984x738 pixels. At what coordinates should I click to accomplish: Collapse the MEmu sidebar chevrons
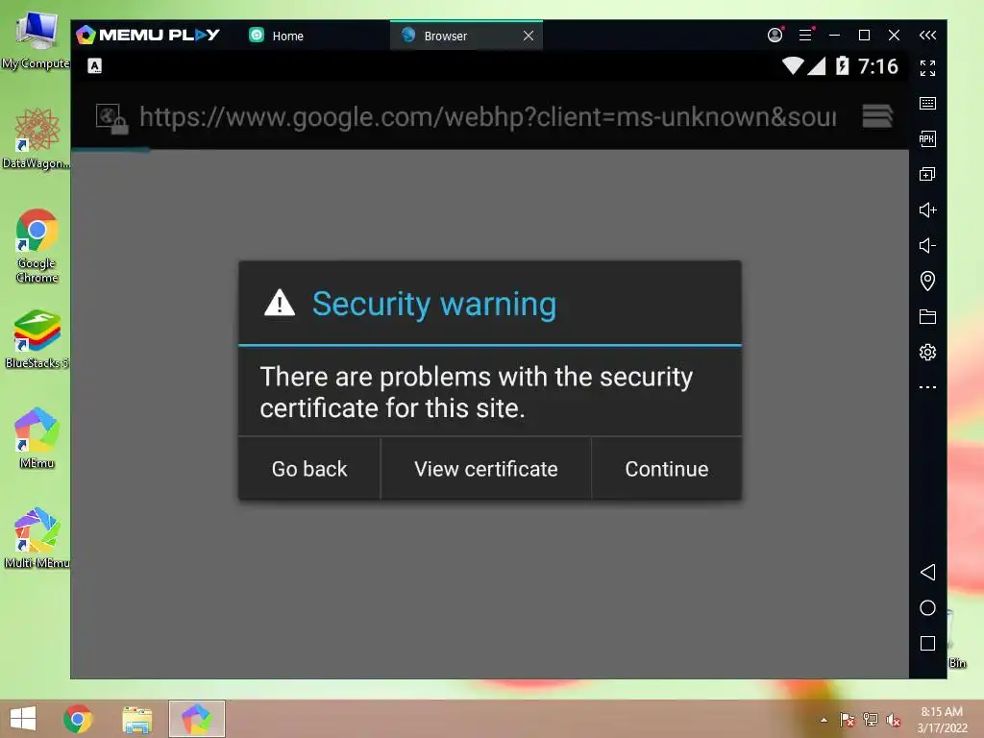927,36
